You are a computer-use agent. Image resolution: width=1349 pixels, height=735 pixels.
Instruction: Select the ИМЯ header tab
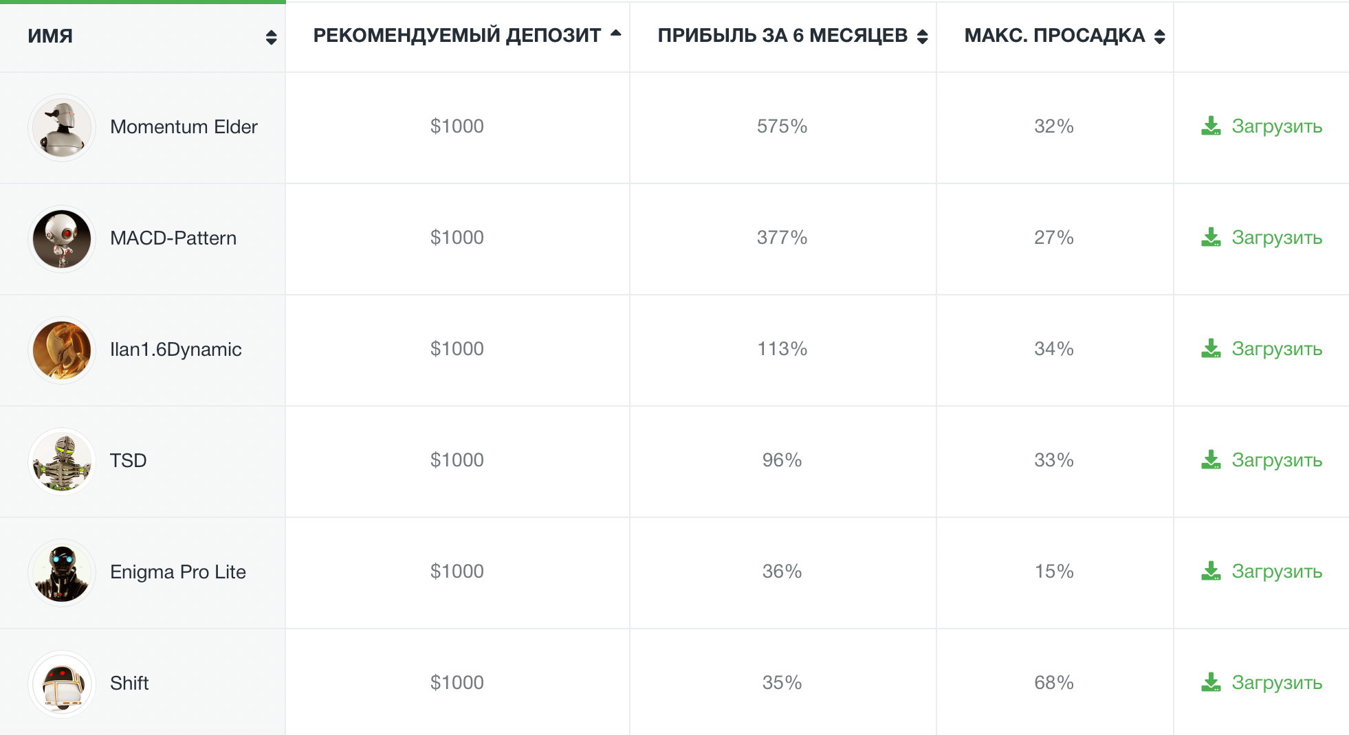50,36
